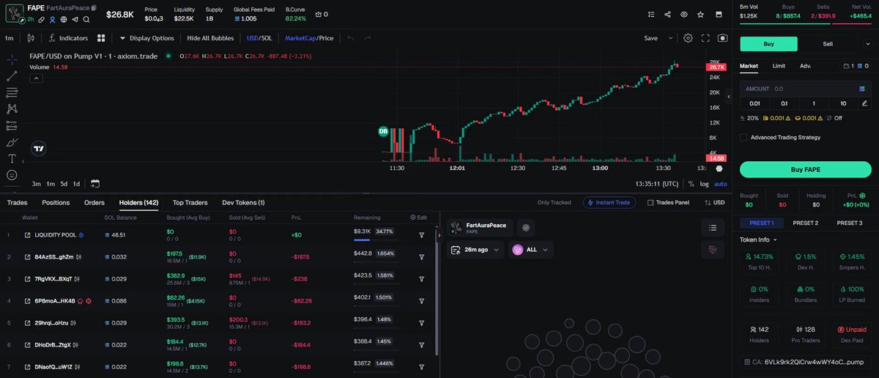Change the candlestick chart type

(x=31, y=38)
